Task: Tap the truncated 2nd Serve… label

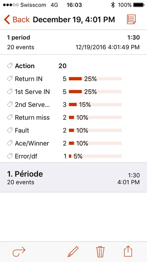Action: point(32,105)
